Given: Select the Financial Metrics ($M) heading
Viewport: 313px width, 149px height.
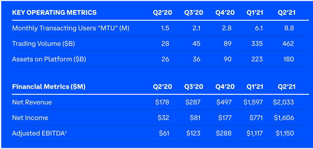Looking at the screenshot, I should 49,87.
